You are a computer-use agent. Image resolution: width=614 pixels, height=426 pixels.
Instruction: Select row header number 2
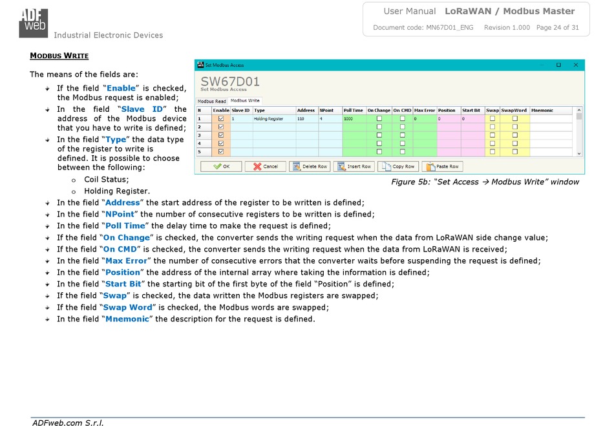pyautogui.click(x=204, y=127)
